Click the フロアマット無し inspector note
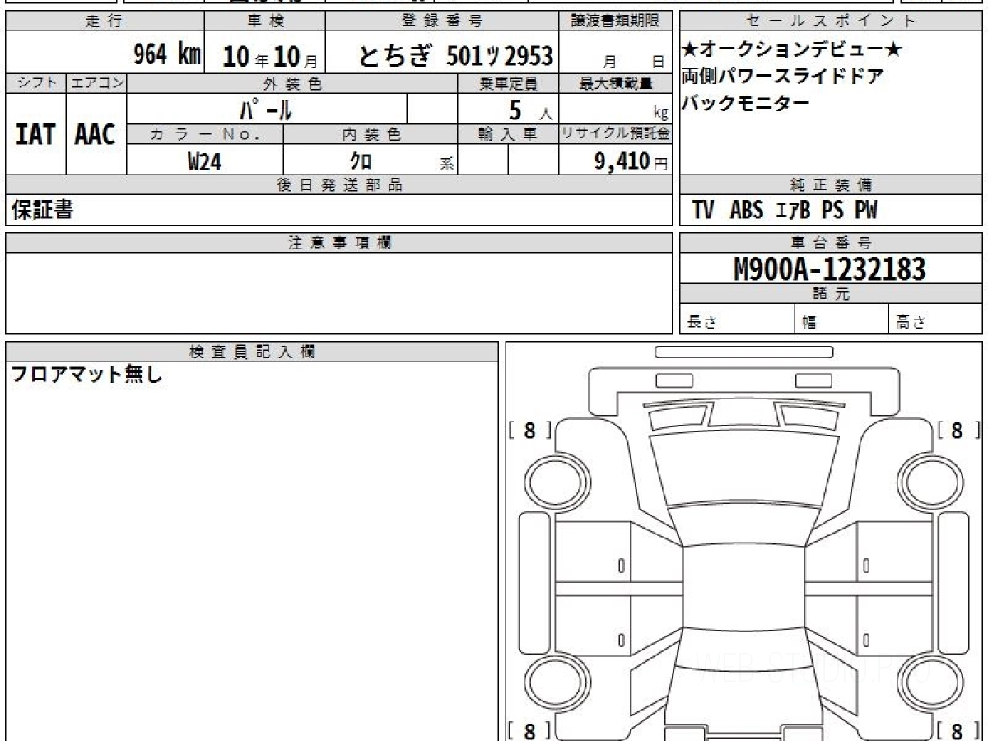 [86, 375]
